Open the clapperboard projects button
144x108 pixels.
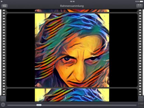(4, 6)
